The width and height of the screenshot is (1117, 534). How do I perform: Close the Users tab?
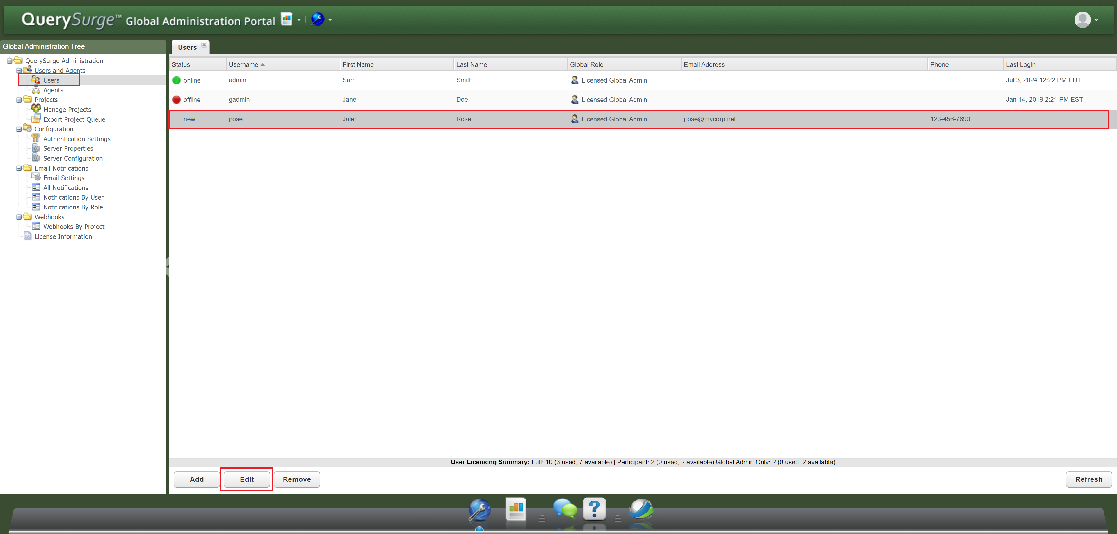point(204,45)
